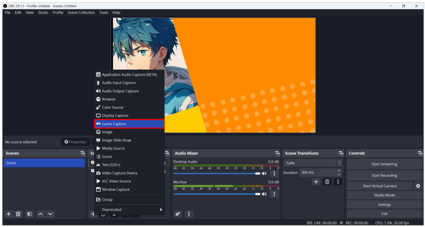The width and height of the screenshot is (425, 227).
Task: Toggle Studio Mode on
Action: (384, 195)
